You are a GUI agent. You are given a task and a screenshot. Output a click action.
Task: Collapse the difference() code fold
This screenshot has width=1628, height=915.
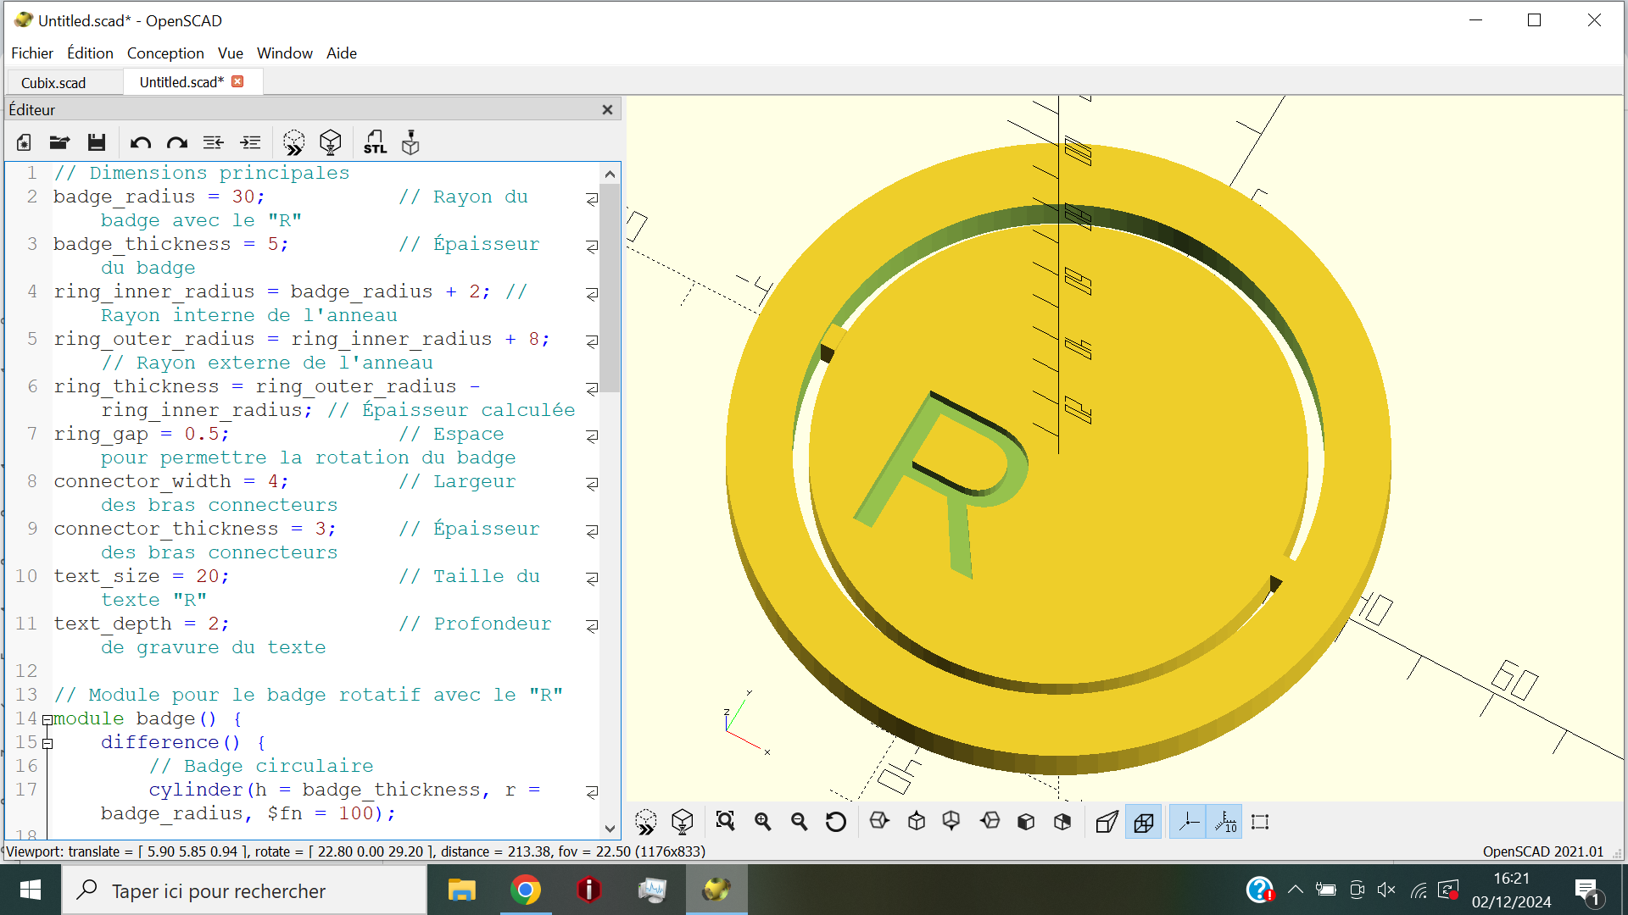pyautogui.click(x=47, y=744)
